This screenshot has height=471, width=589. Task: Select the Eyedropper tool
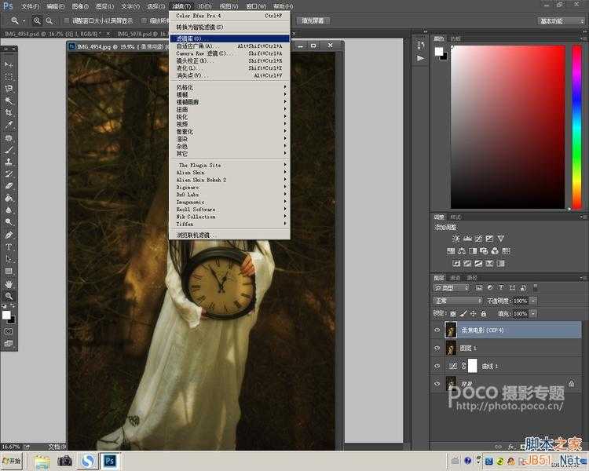pos(9,125)
